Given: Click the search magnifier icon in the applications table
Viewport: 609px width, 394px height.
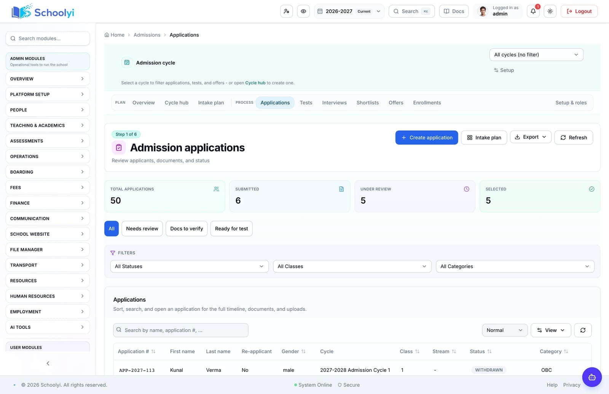Looking at the screenshot, I should (x=119, y=330).
